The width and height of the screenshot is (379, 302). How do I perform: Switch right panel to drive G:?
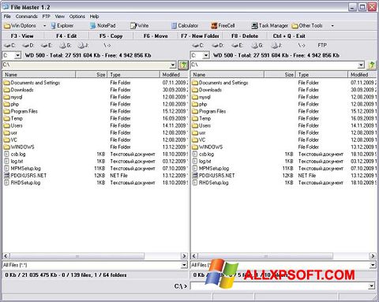coord(257,46)
